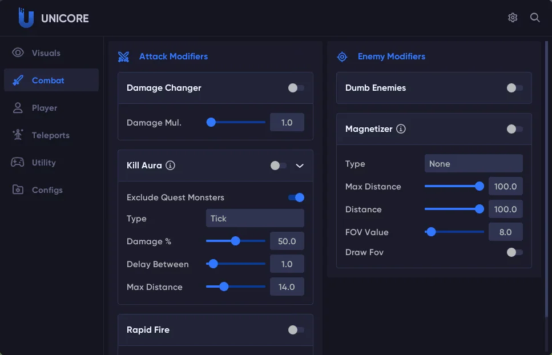Viewport: 552px width, 355px height.
Task: Click the Magnetizer info icon
Action: (401, 129)
